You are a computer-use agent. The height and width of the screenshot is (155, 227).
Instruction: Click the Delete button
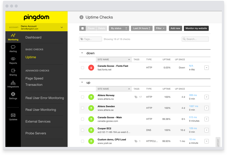[x=102, y=28]
